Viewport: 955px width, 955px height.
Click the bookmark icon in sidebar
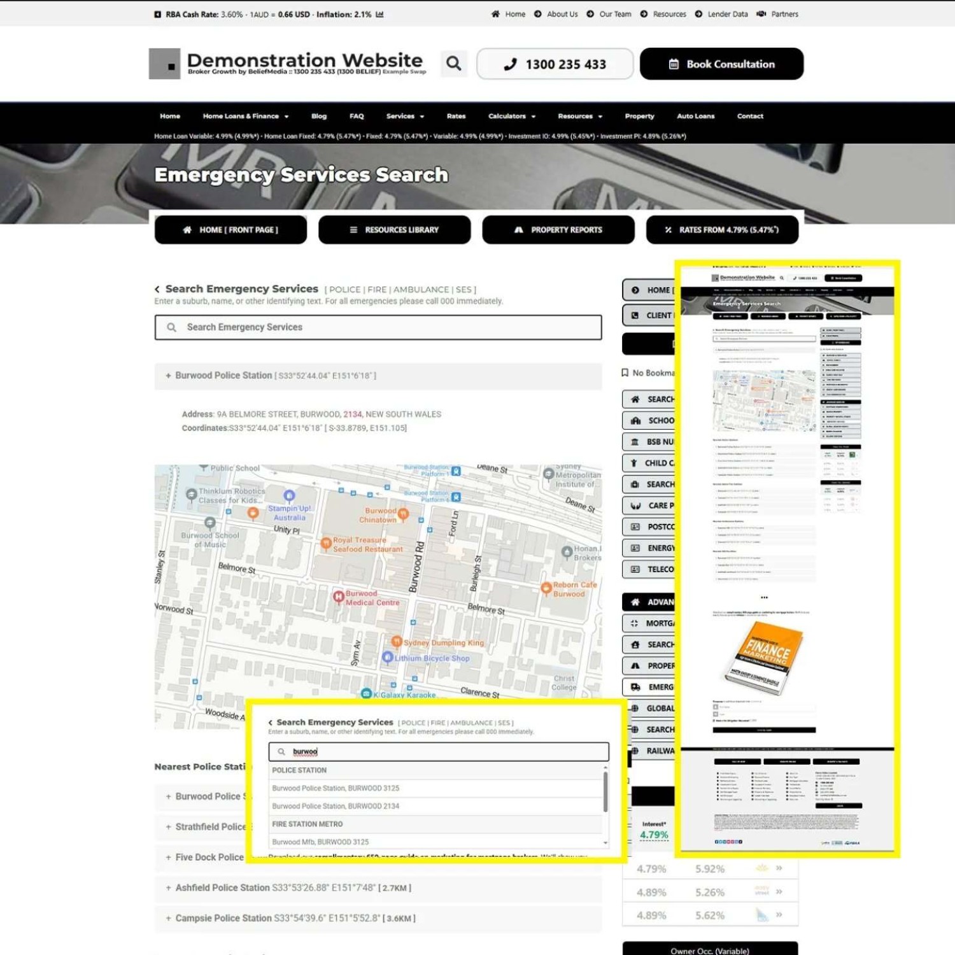coord(625,373)
